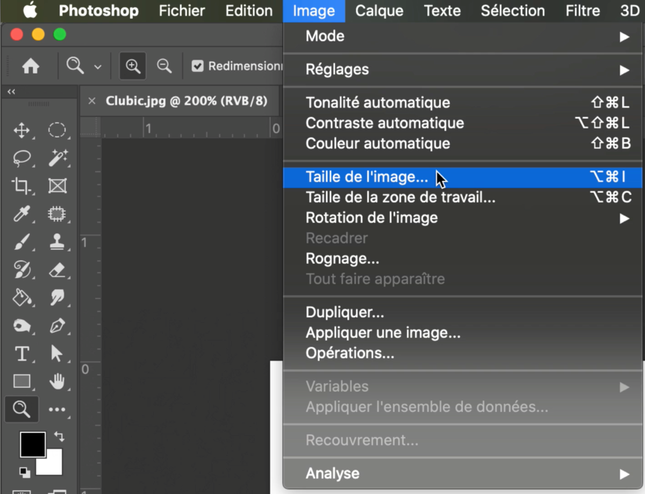Select the Paint Bucket tool
Screen dimensions: 645x494
pyautogui.click(x=21, y=298)
